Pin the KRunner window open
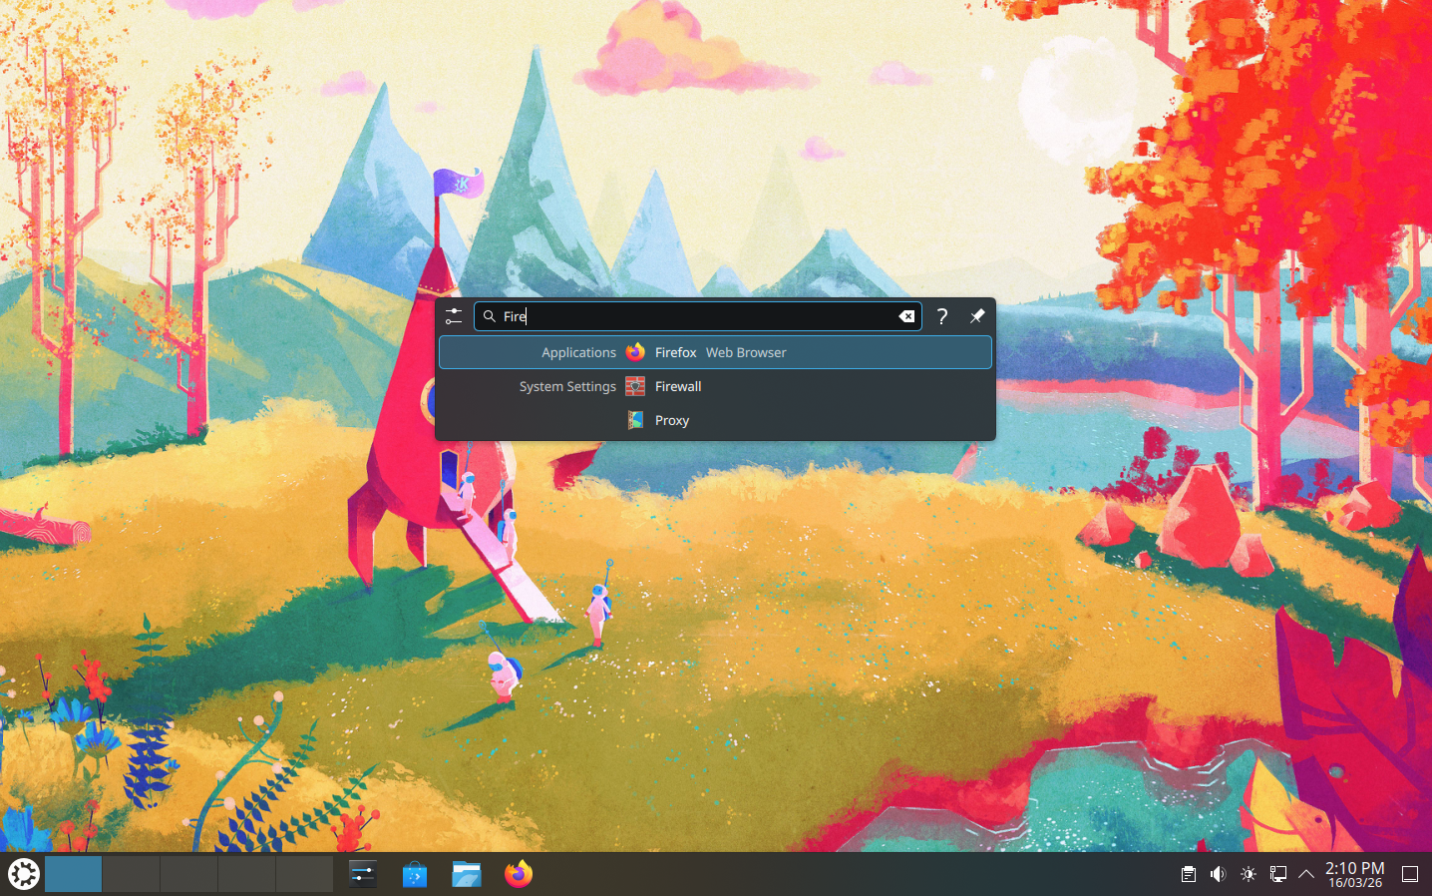The image size is (1432, 896). click(977, 316)
